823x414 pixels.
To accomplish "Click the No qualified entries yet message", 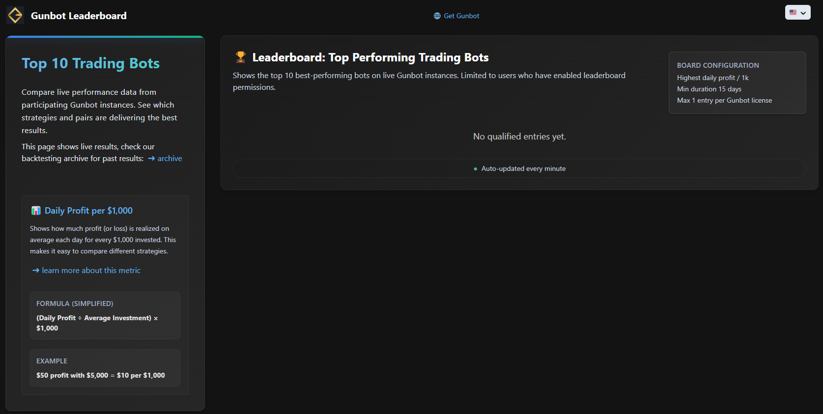I will click(519, 137).
